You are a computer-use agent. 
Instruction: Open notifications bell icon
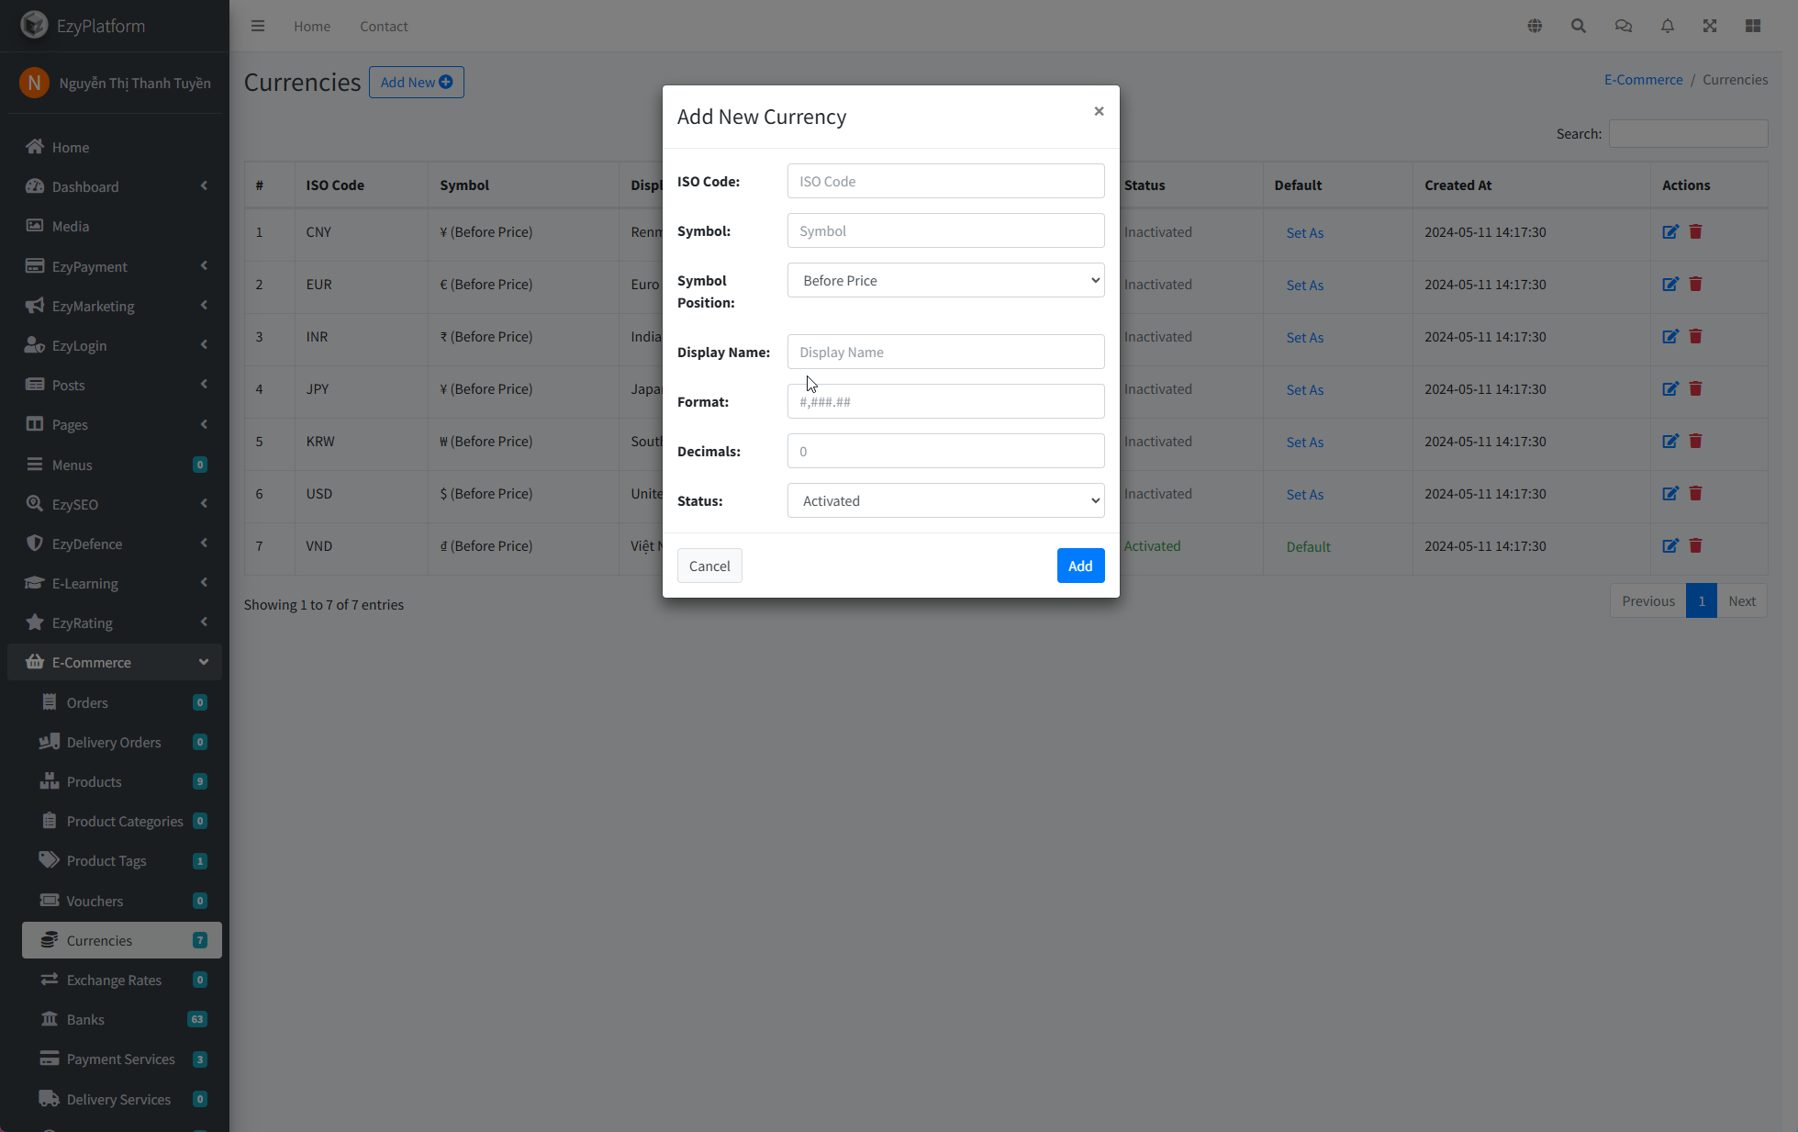[1668, 26]
